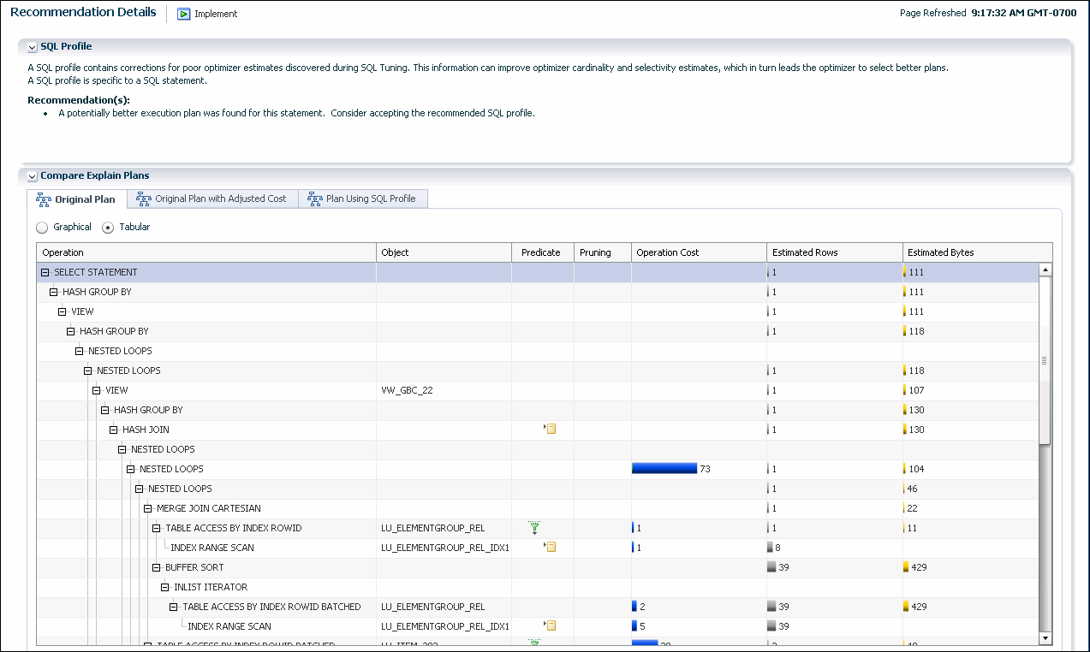Collapse the MERGE JOIN CARTESIAN node
Screen dimensions: 1090x652
[x=148, y=508]
